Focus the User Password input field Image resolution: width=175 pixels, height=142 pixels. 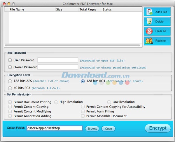click(x=58, y=60)
